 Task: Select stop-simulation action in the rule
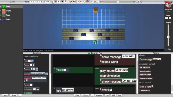110,76
